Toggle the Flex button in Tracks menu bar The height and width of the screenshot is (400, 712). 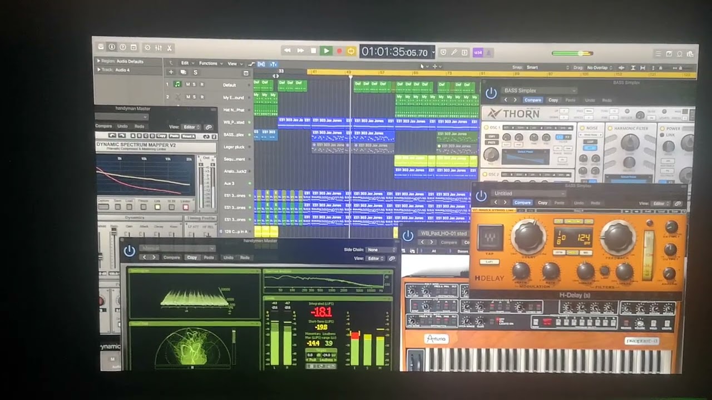262,64
